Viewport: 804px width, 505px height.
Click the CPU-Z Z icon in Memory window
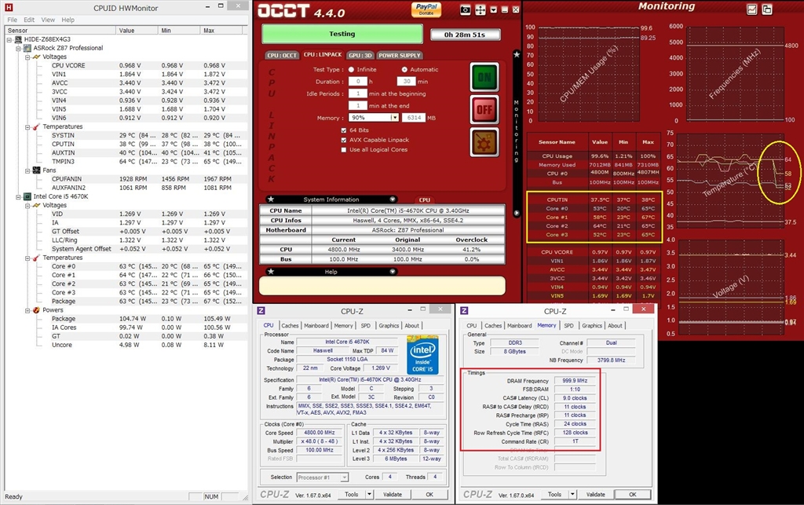[464, 311]
